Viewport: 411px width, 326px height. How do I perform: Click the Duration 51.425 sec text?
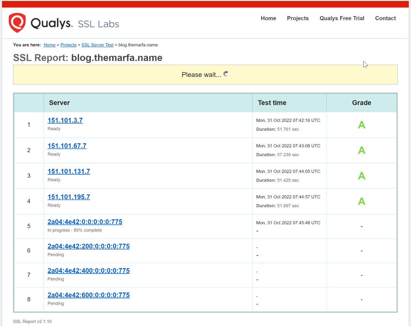(277, 180)
